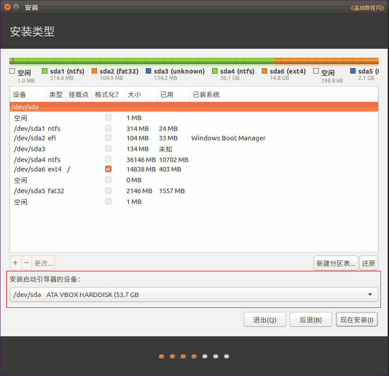The height and width of the screenshot is (376, 389).
Task: Click the green sda4 (ntfs) legend square
Action: (x=215, y=71)
